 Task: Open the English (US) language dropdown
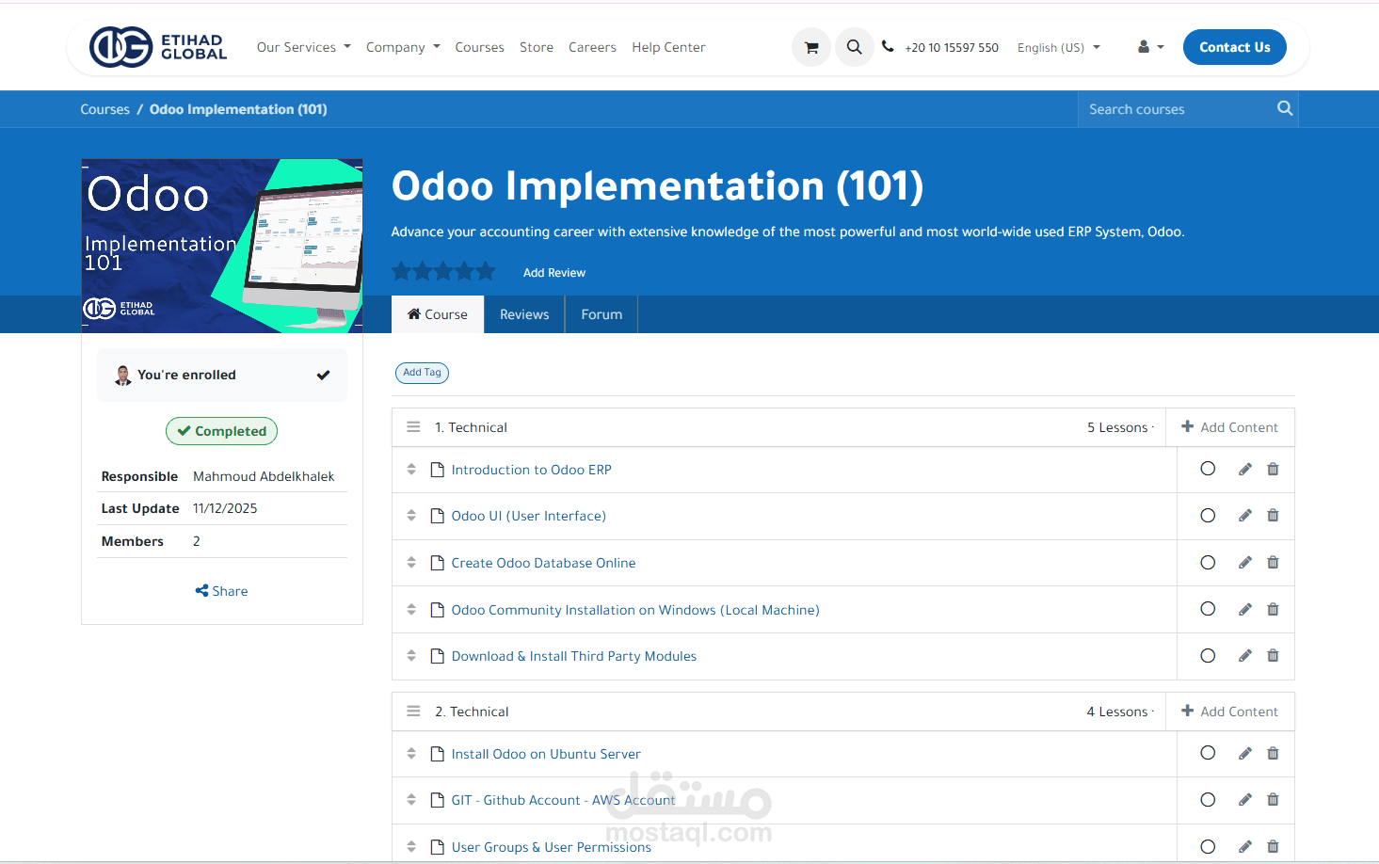click(1058, 47)
